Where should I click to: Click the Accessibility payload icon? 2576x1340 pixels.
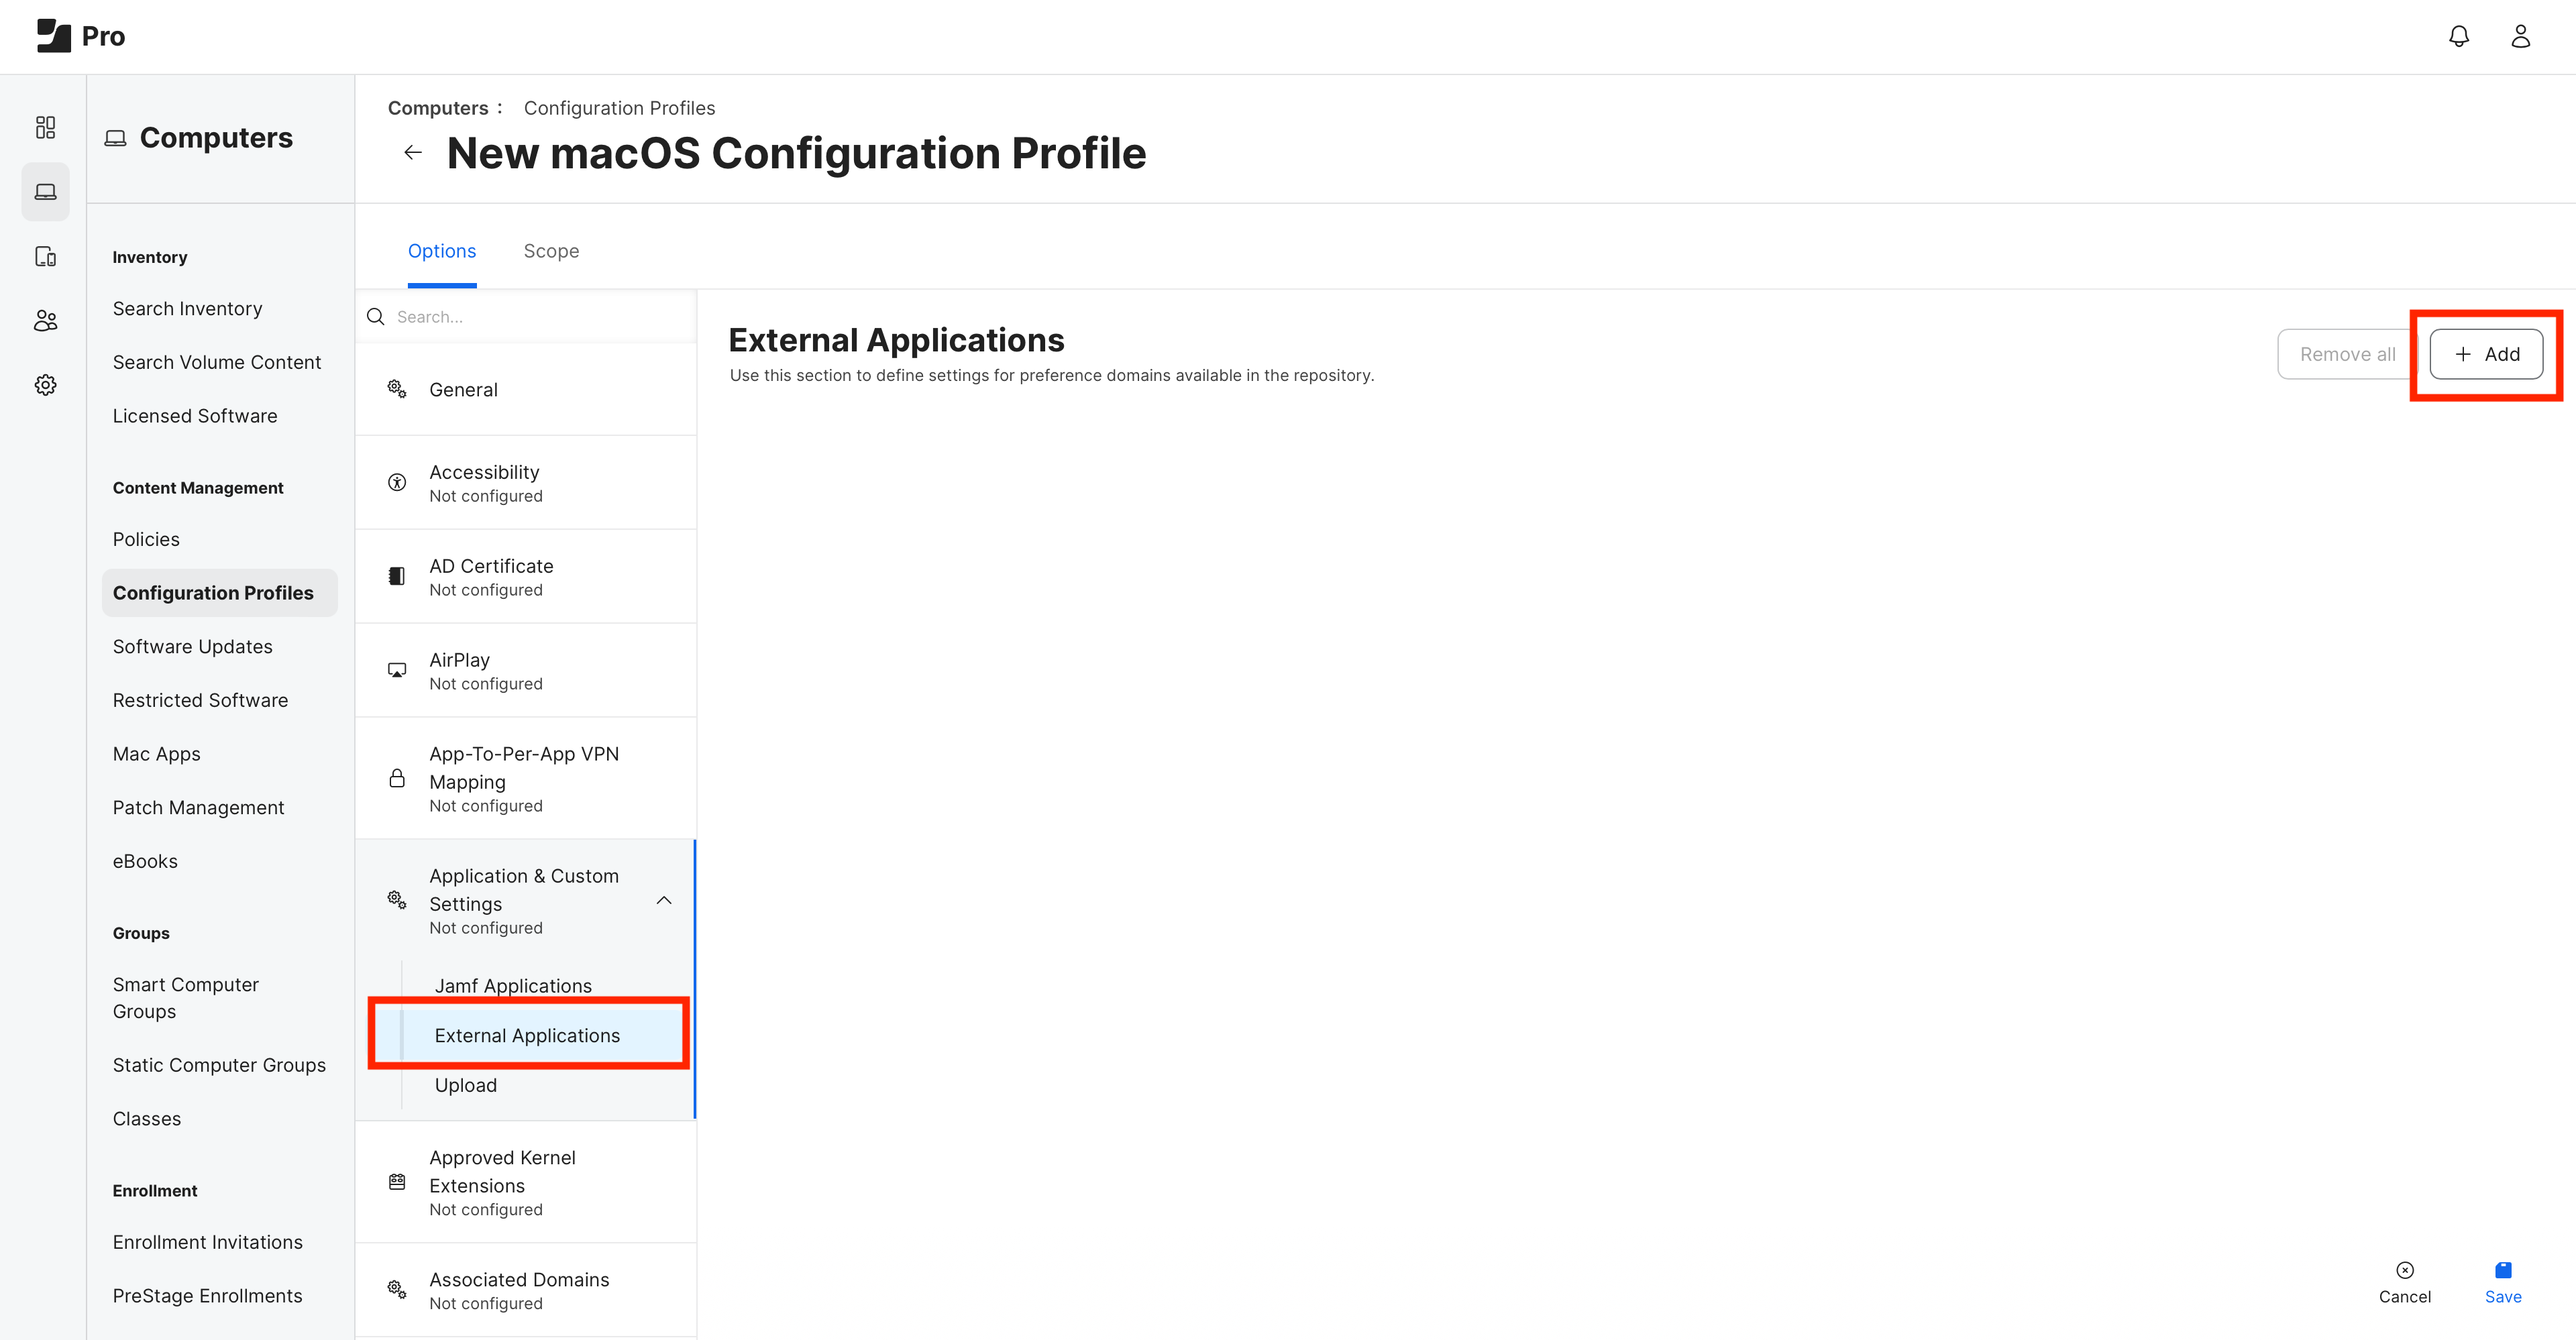(x=397, y=482)
